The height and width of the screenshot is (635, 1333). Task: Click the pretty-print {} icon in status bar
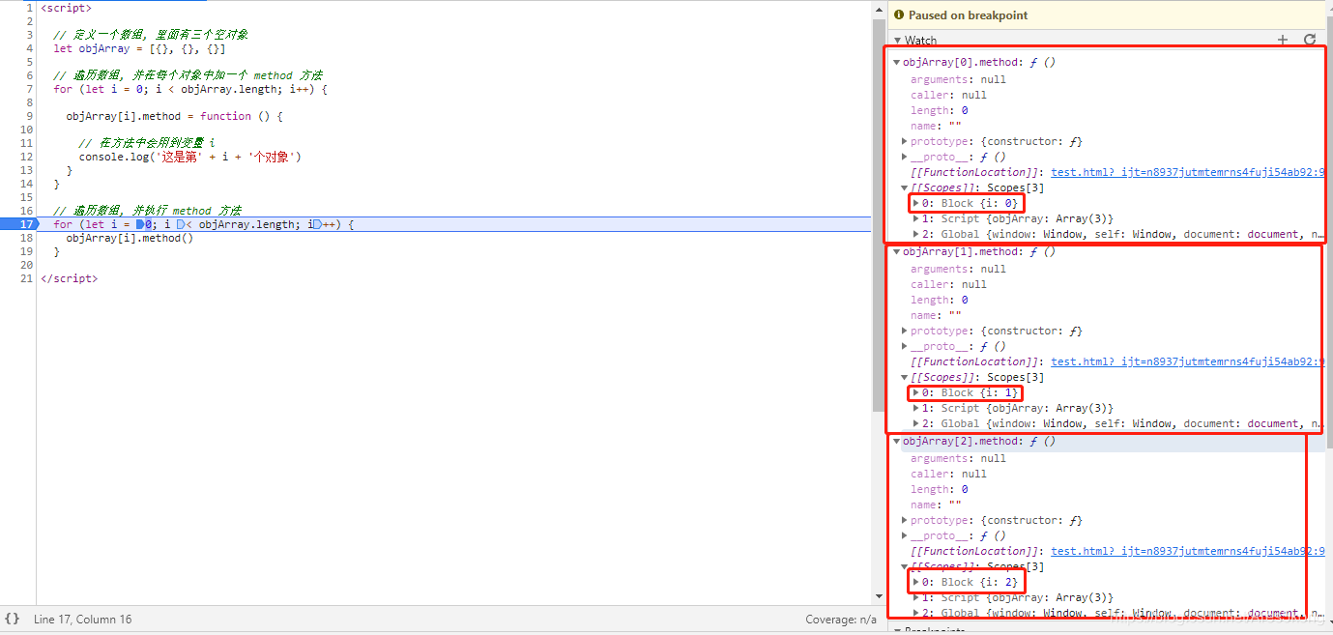(x=12, y=619)
